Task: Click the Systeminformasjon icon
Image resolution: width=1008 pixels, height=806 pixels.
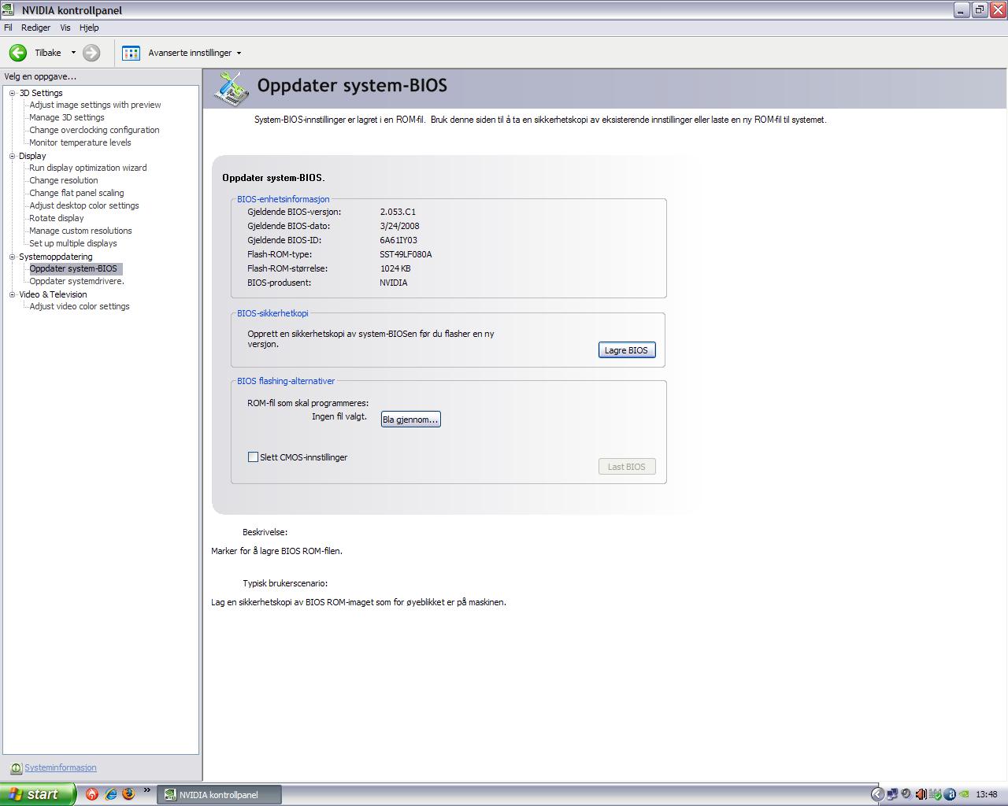Action: [x=16, y=768]
